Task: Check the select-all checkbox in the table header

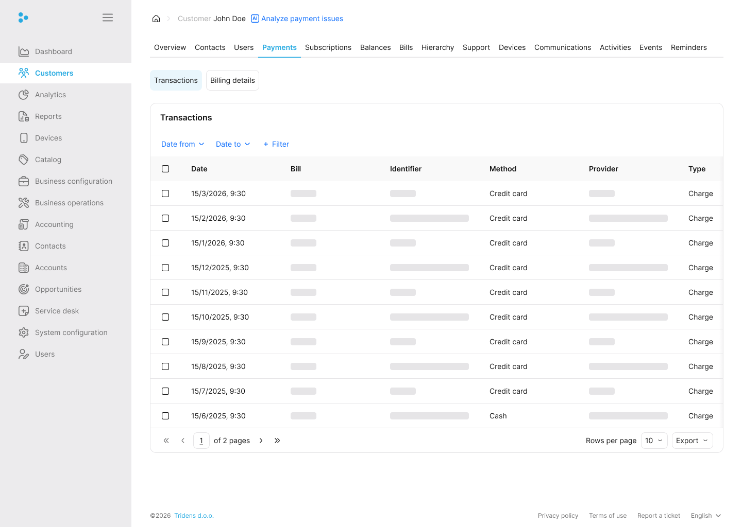Action: 165,169
